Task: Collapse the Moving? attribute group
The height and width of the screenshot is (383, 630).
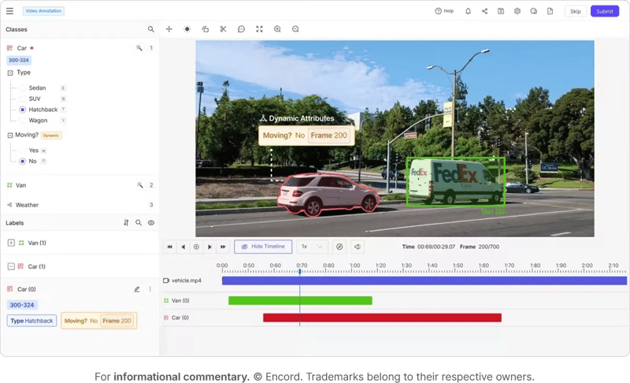Action: click(10, 135)
